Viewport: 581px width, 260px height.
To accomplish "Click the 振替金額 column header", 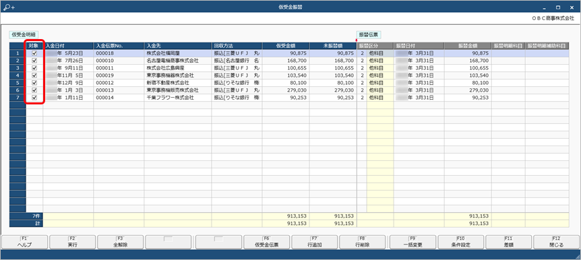I will point(468,46).
